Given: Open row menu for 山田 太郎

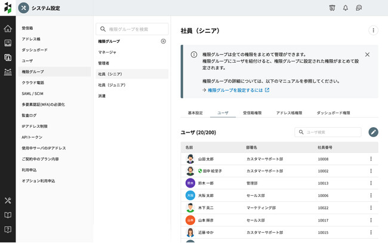Looking at the screenshot, I should 370,159.
